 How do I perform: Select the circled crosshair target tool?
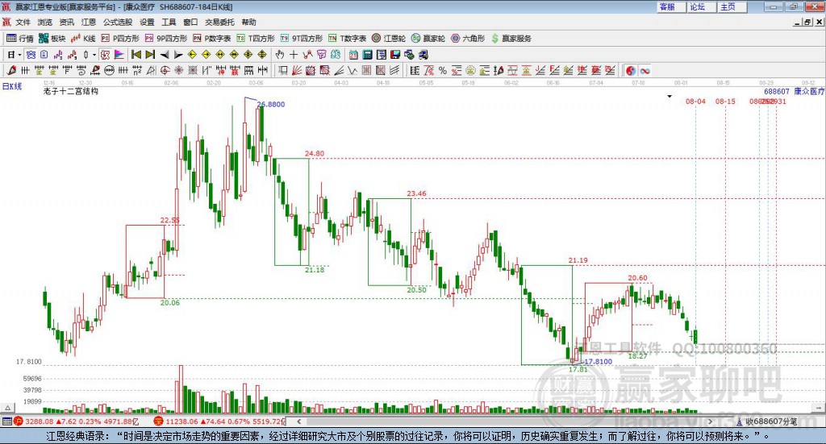point(165,70)
